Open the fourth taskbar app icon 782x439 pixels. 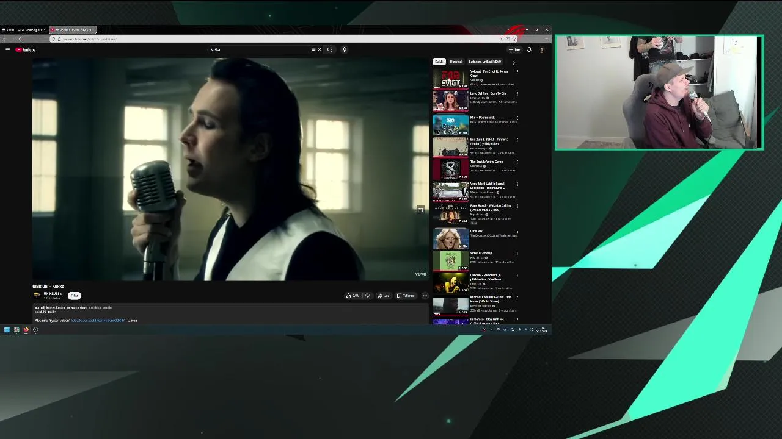point(35,330)
